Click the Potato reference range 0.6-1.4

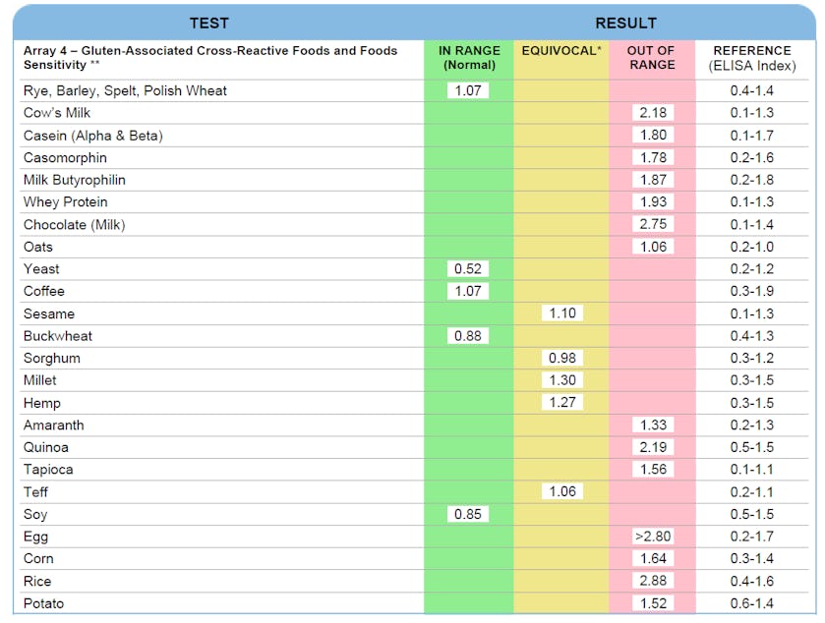pyautogui.click(x=752, y=603)
